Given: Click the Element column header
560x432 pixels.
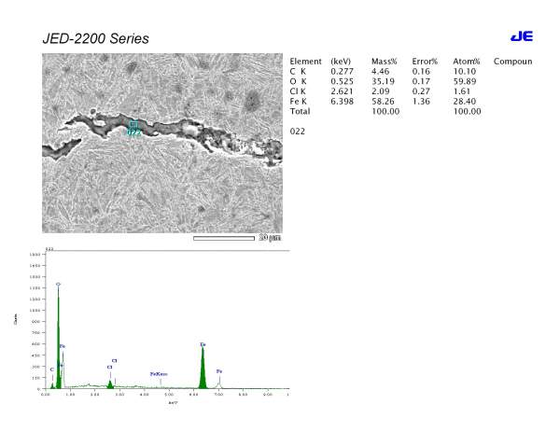Looking at the screenshot, I should coord(306,62).
